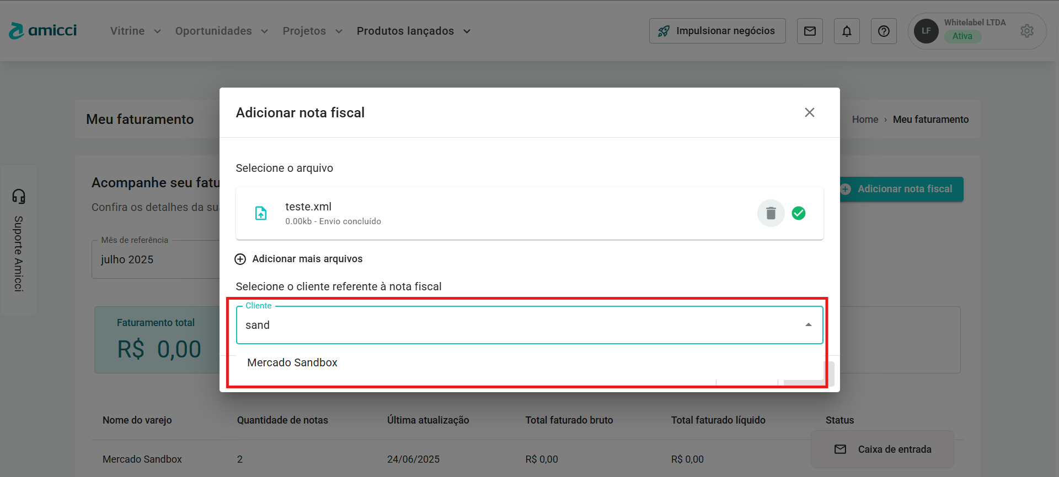This screenshot has height=477, width=1059.
Task: Click the LF user avatar
Action: 926,31
